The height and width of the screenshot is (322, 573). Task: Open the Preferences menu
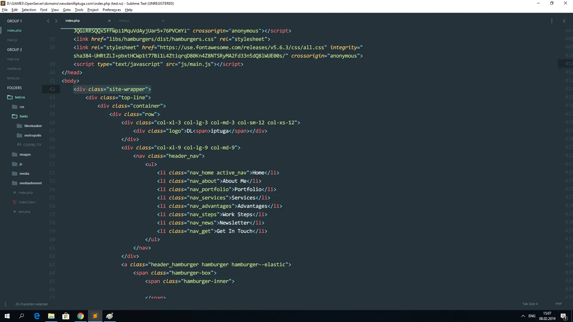tap(112, 10)
